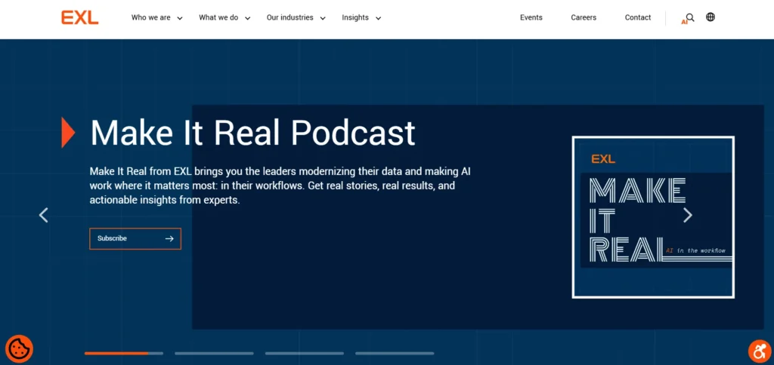Click the arrow inside Subscribe button

click(169, 238)
